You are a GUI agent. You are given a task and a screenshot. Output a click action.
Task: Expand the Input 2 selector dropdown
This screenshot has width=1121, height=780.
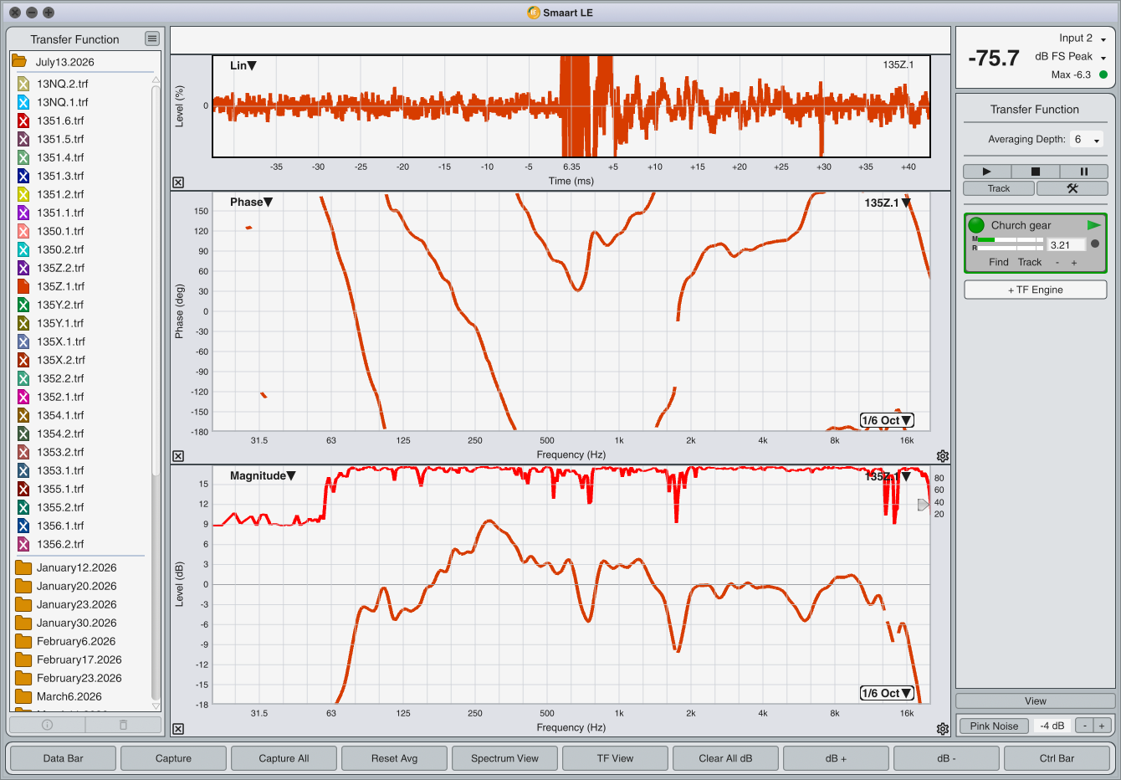pos(1103,39)
